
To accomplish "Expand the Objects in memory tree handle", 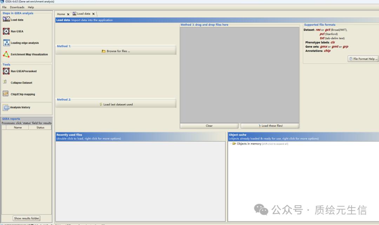I will pyautogui.click(x=230, y=144).
